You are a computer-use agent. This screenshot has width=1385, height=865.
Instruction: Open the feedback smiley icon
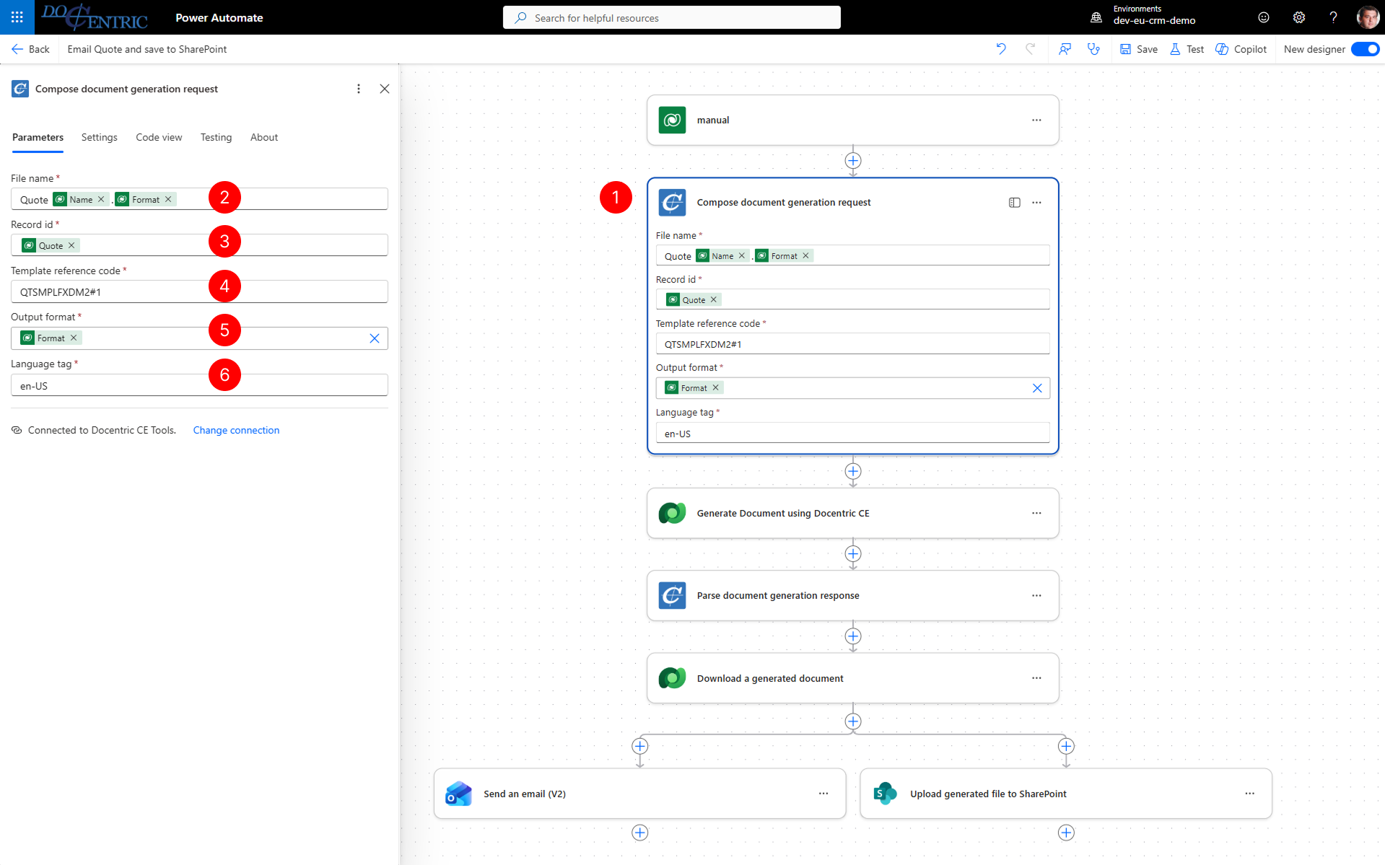[1263, 17]
